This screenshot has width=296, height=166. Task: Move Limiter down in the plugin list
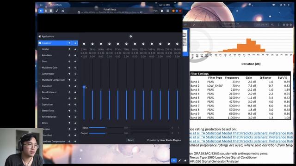pyautogui.click(x=75, y=49)
